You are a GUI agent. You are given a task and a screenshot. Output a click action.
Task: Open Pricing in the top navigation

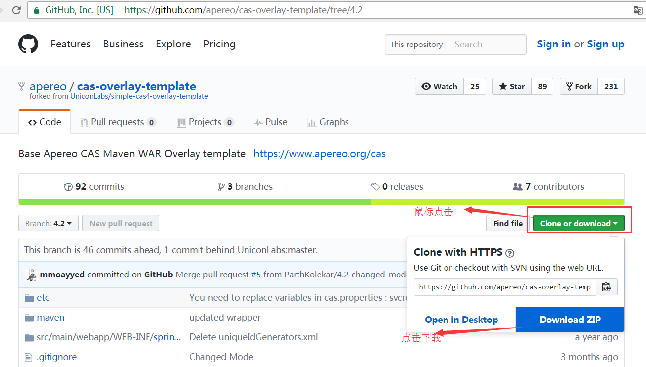point(219,44)
